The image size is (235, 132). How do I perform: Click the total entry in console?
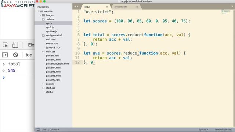(x=14, y=64)
